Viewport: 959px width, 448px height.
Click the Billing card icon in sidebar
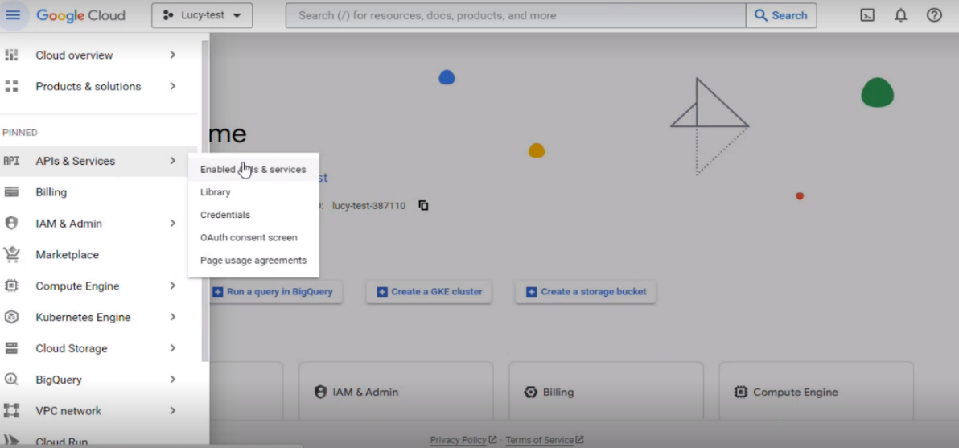tap(11, 192)
